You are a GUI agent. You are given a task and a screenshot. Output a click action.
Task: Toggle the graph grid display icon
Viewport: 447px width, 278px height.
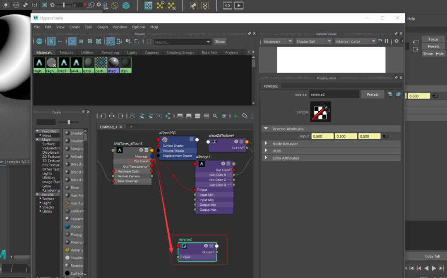pyautogui.click(x=236, y=116)
